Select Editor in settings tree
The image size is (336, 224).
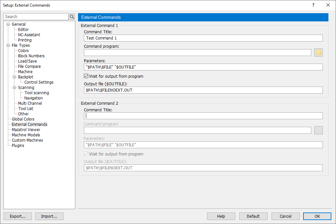coord(23,30)
